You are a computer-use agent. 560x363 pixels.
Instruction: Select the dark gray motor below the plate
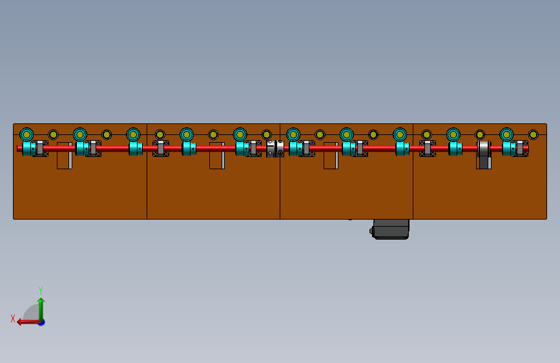pyautogui.click(x=389, y=229)
